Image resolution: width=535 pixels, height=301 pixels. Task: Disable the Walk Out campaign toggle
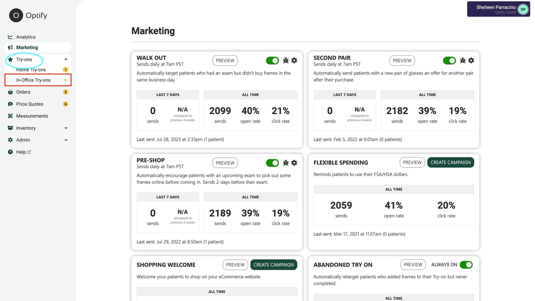272,61
